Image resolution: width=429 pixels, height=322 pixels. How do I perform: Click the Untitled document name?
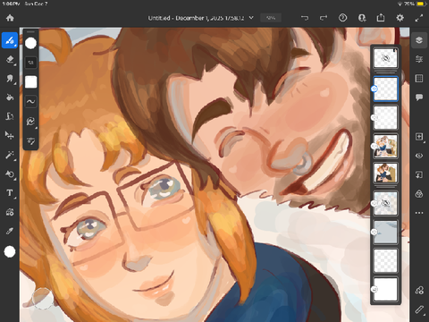[196, 18]
